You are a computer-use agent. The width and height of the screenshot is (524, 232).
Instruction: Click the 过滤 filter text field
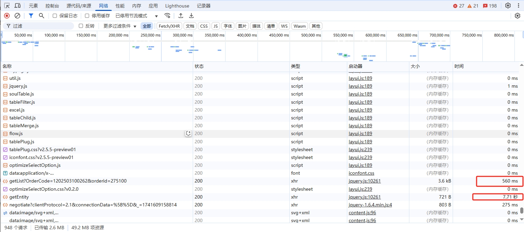(41, 26)
